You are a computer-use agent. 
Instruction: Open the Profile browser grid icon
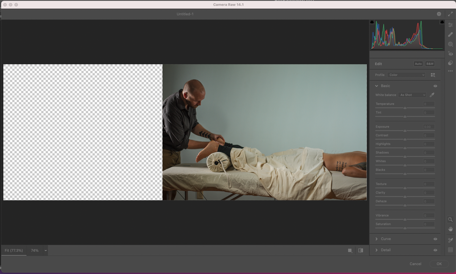pos(433,75)
